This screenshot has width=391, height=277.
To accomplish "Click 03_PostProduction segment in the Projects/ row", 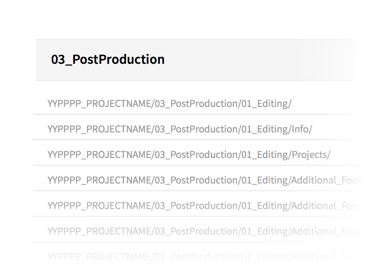I will click(x=196, y=155).
